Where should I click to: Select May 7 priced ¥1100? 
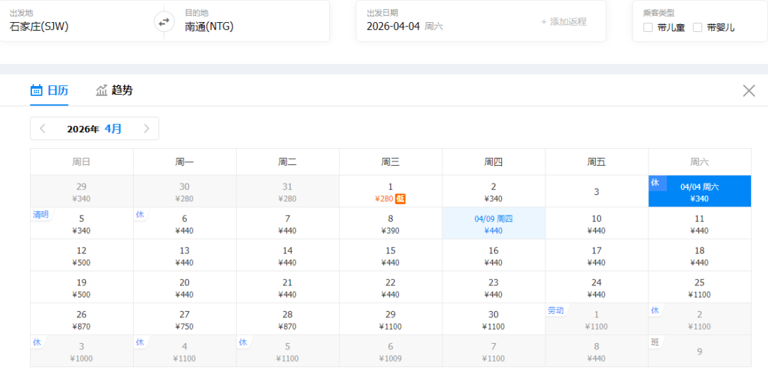(494, 351)
